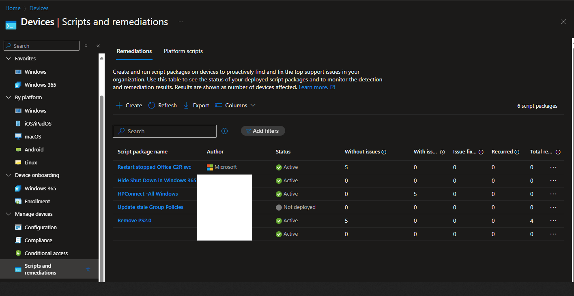Click the Refresh icon in the toolbar
This screenshot has height=296, width=574.
tap(152, 105)
